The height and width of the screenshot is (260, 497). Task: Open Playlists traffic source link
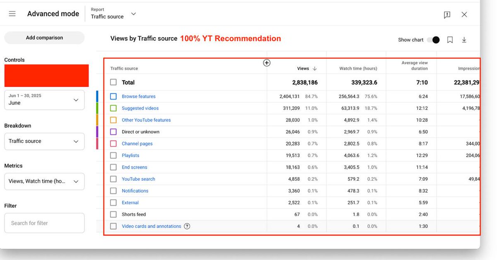click(130, 155)
